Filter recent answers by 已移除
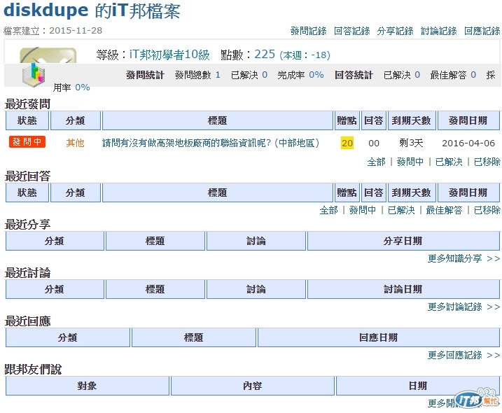The height and width of the screenshot is (413, 502). tap(487, 210)
